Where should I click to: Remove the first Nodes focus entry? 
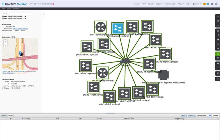[26, 16]
